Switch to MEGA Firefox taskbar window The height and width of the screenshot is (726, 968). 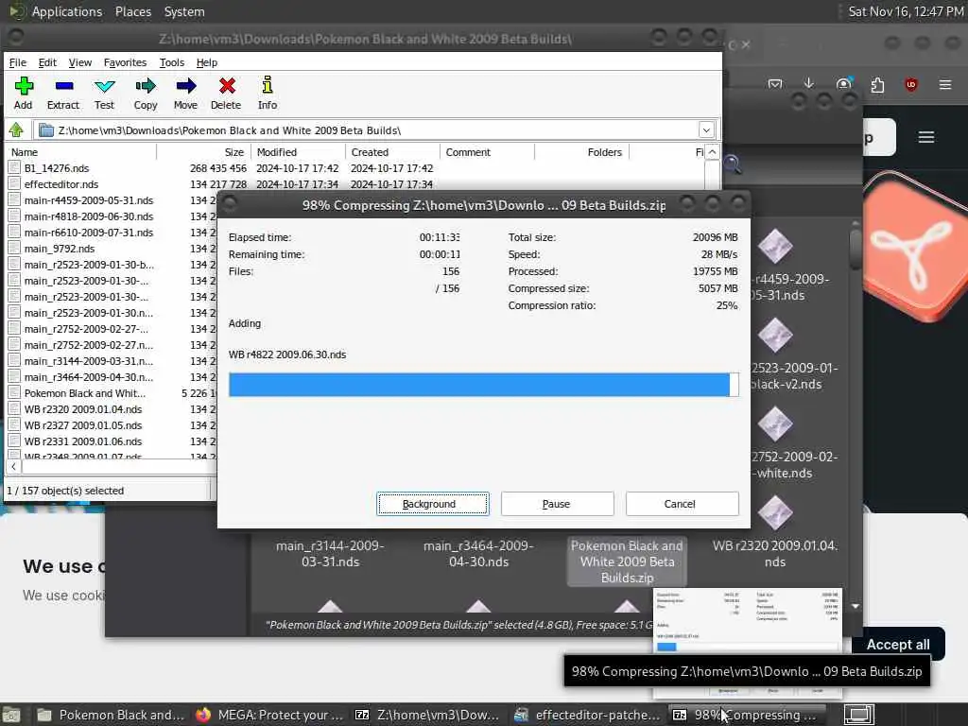coord(269,715)
